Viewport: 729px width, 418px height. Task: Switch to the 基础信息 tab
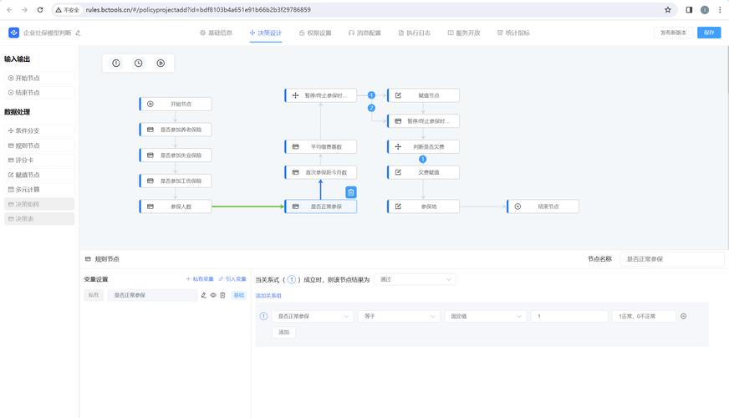click(216, 33)
